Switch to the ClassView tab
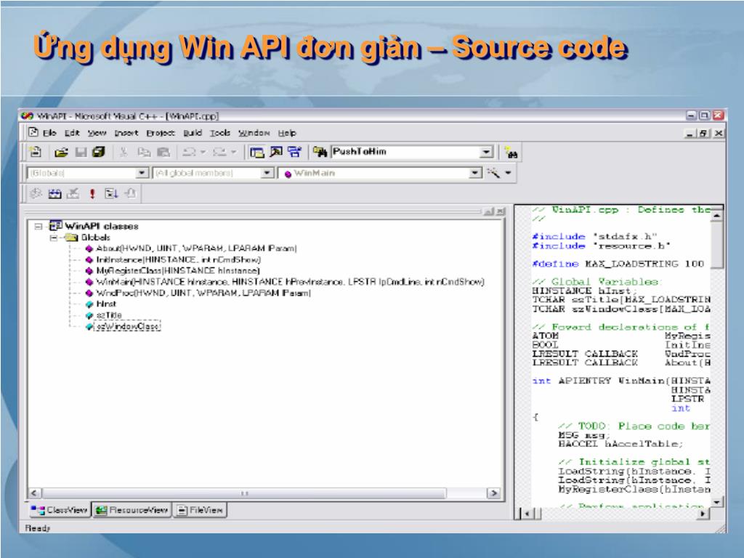Viewport: 744px width, 558px height. [60, 511]
